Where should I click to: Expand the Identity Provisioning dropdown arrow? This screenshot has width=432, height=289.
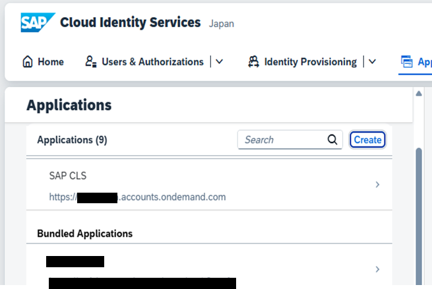[372, 62]
